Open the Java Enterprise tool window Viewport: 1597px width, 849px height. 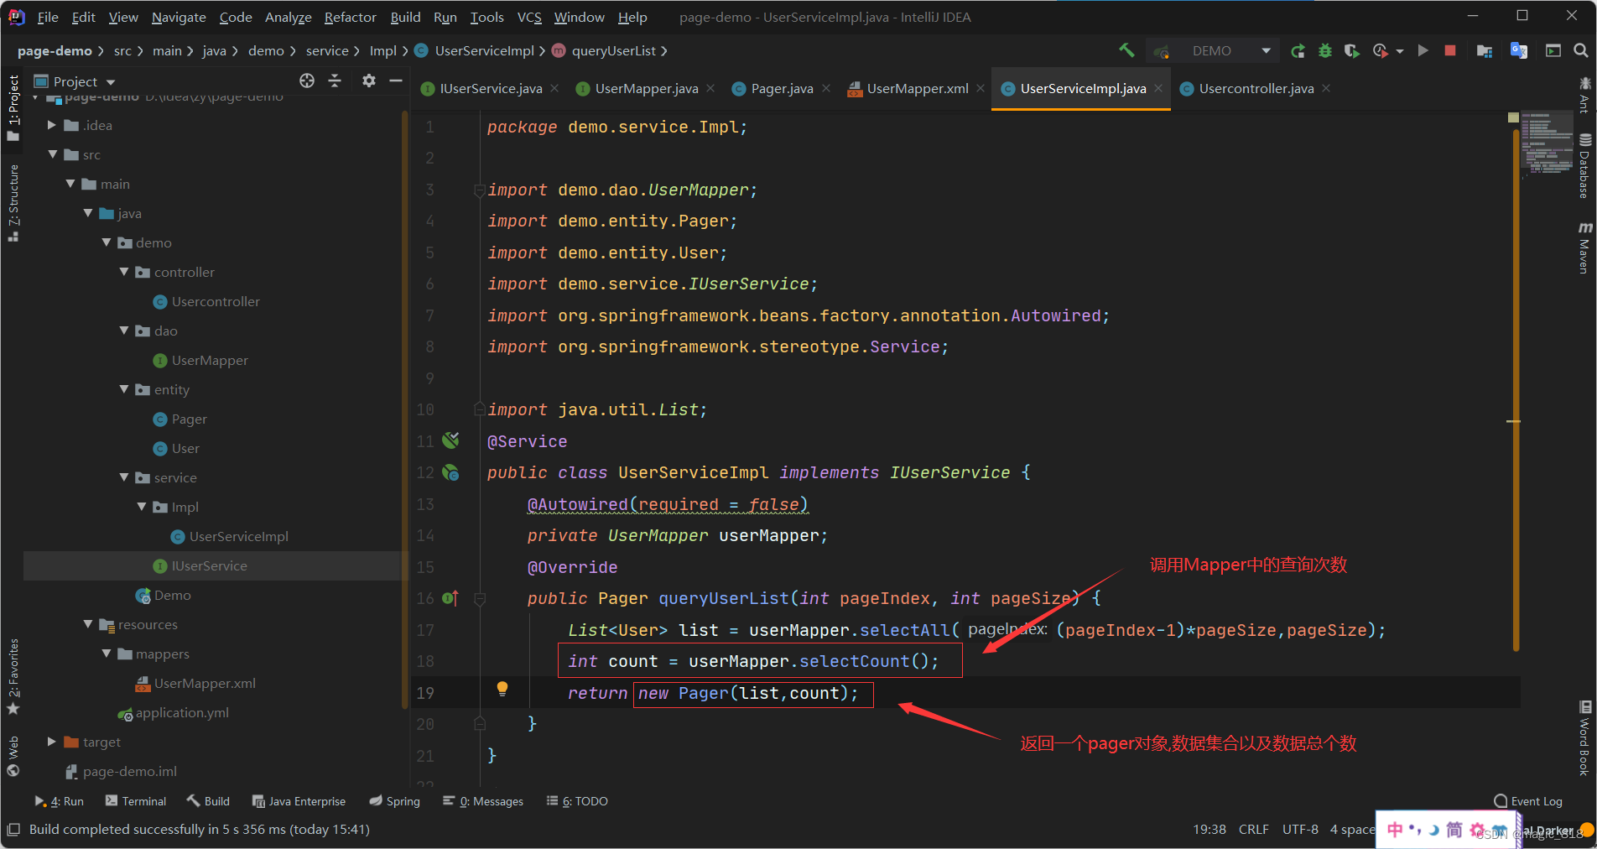[x=299, y=801]
